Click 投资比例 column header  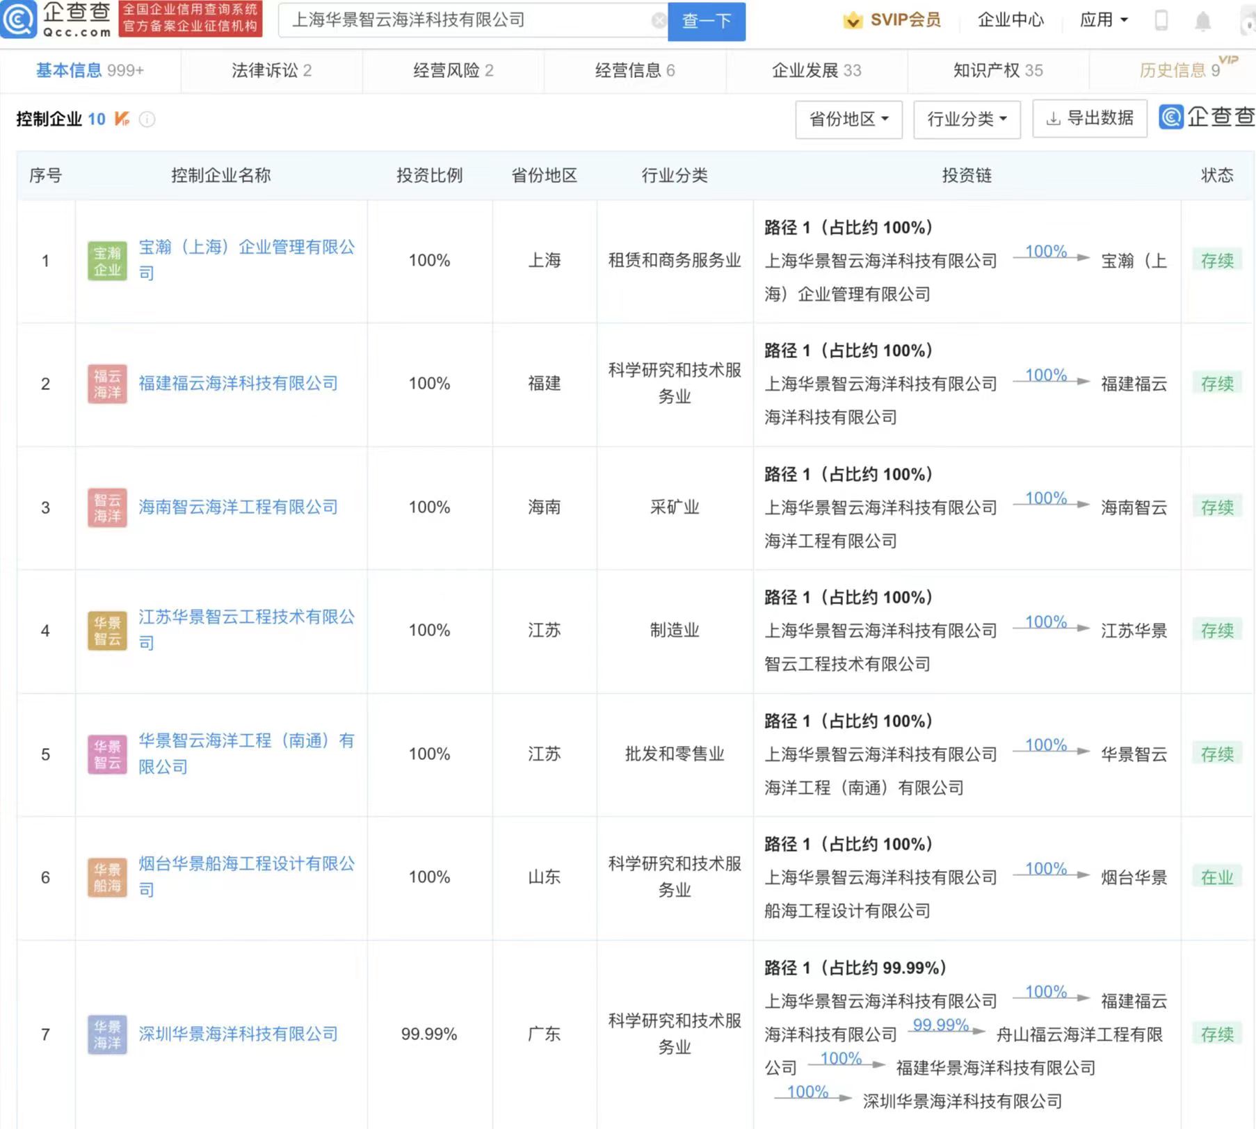(429, 175)
